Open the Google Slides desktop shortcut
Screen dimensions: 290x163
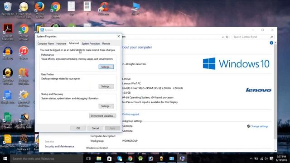tap(8, 141)
